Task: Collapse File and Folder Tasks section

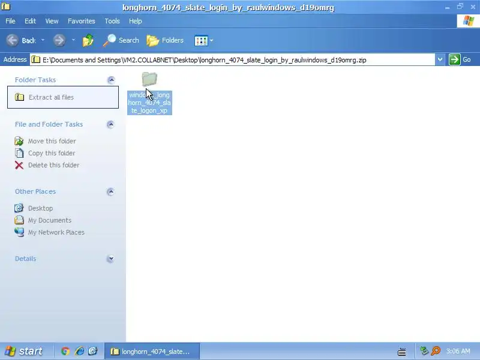Action: (111, 124)
